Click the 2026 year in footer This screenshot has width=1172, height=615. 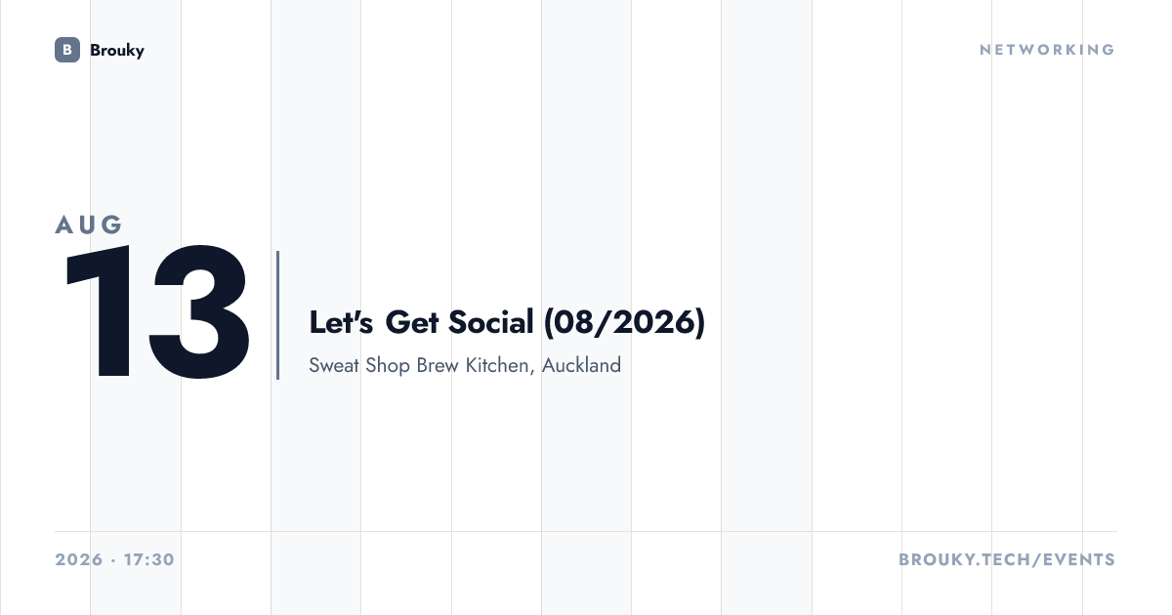79,560
